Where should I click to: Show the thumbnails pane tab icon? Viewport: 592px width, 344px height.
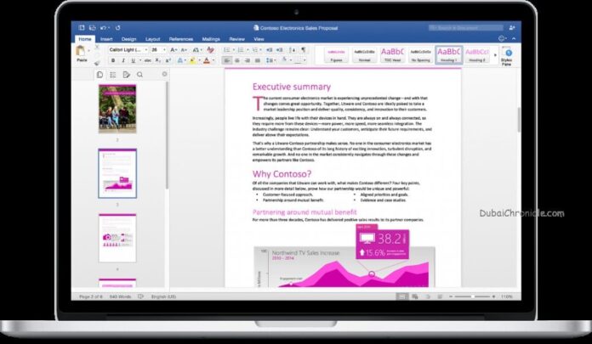tap(100, 75)
